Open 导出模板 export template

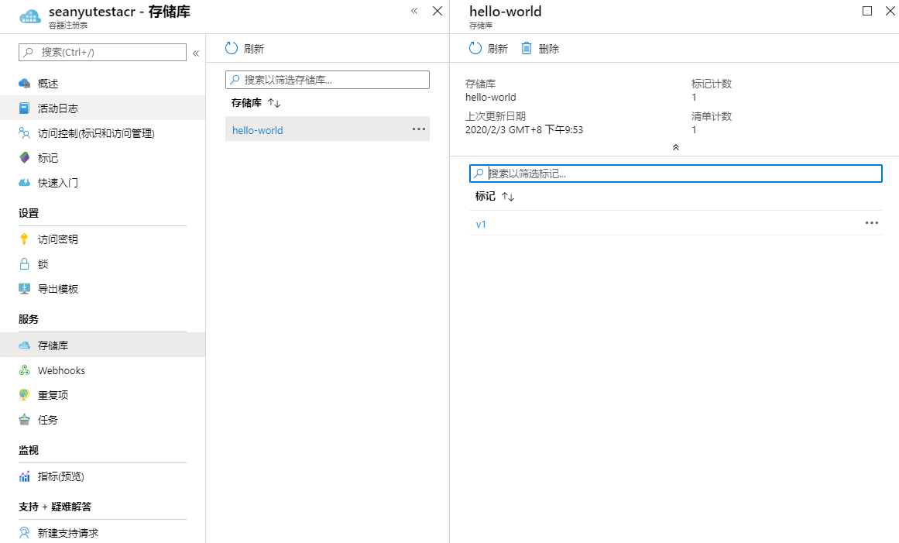pyautogui.click(x=58, y=288)
